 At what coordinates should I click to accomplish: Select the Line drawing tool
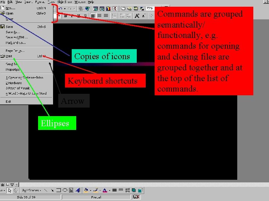click(x=46, y=190)
